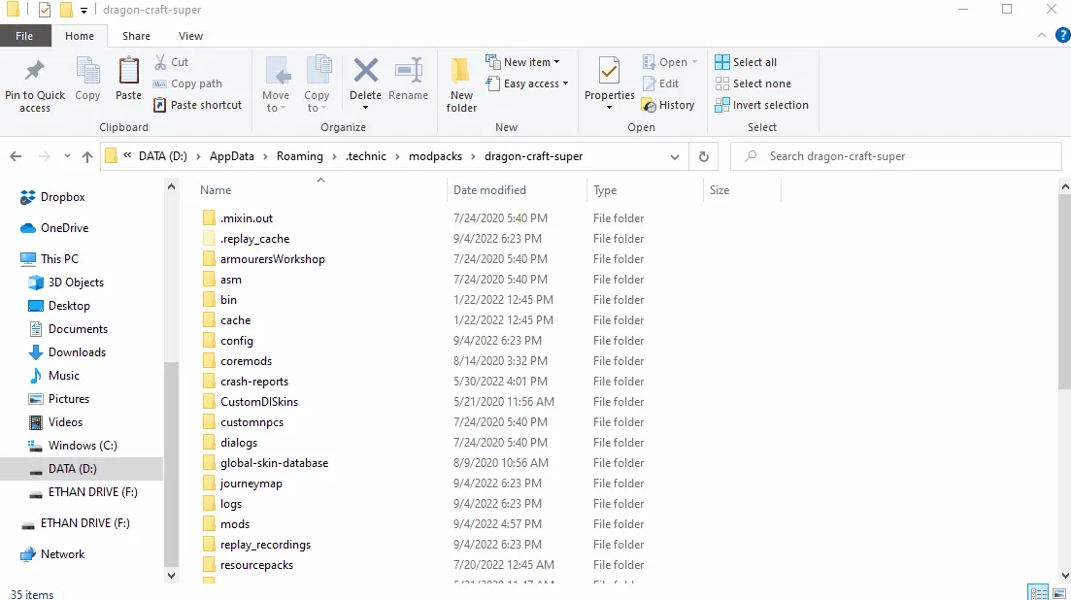This screenshot has height=600, width=1071.
Task: Invert selection of folder items
Action: [761, 105]
